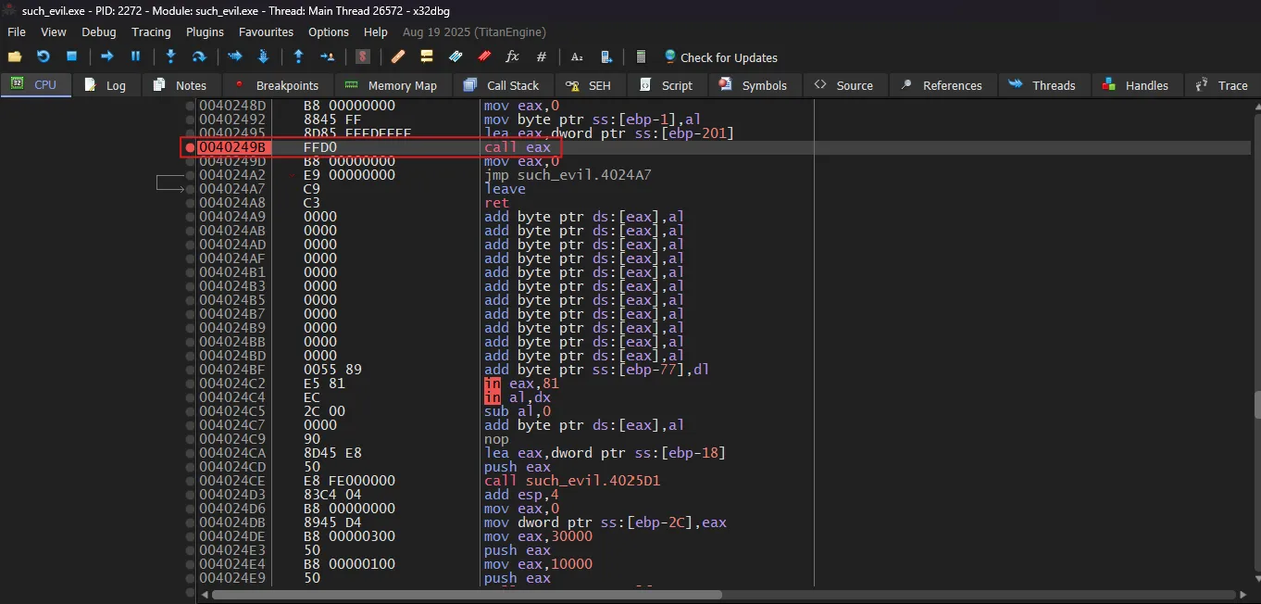Open the calculator tool
The width and height of the screenshot is (1261, 604).
point(642,57)
